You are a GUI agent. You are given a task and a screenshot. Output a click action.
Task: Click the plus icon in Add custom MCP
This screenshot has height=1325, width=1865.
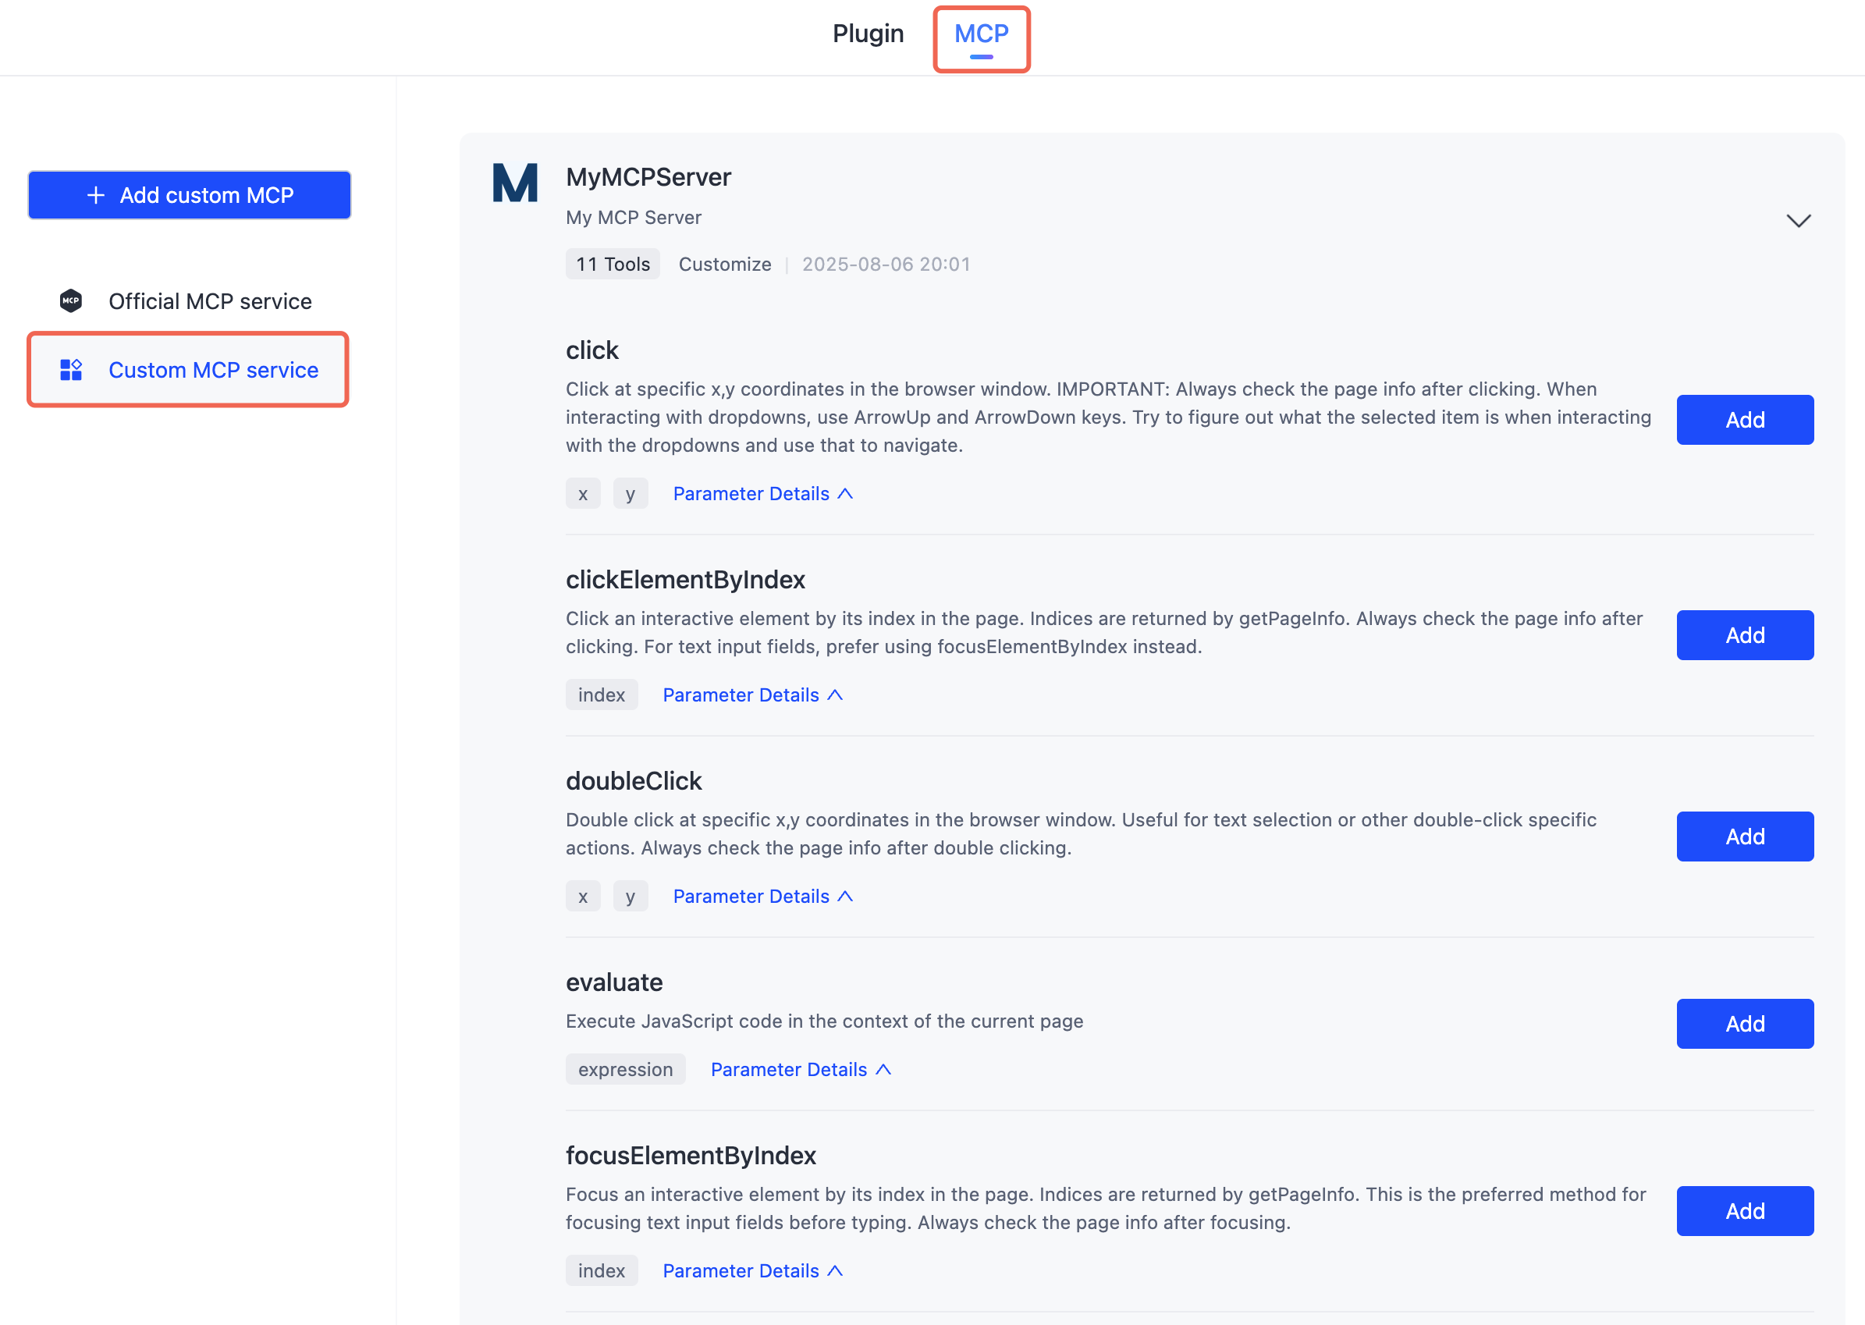point(95,196)
